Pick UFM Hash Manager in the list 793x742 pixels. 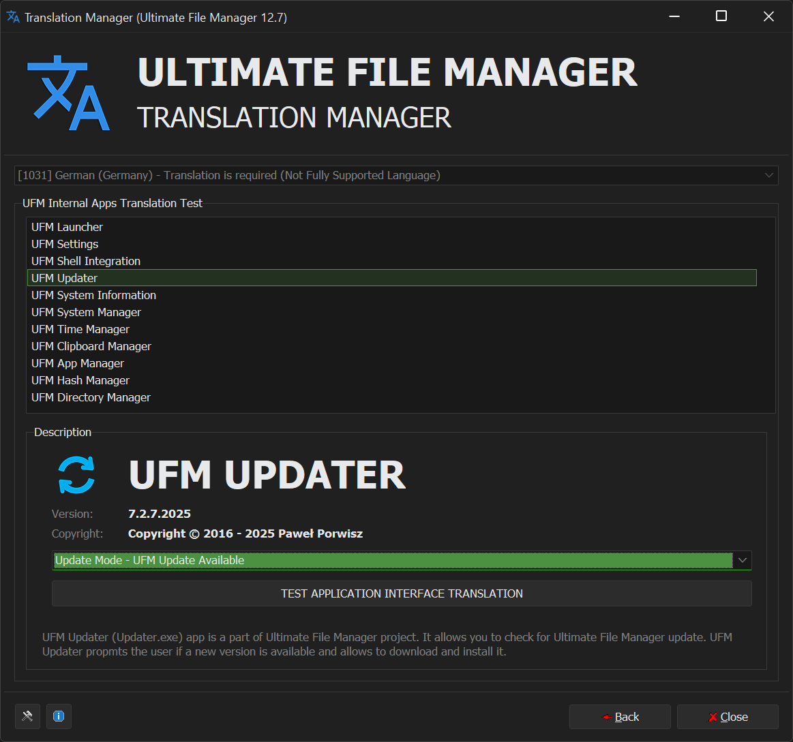pyautogui.click(x=80, y=380)
